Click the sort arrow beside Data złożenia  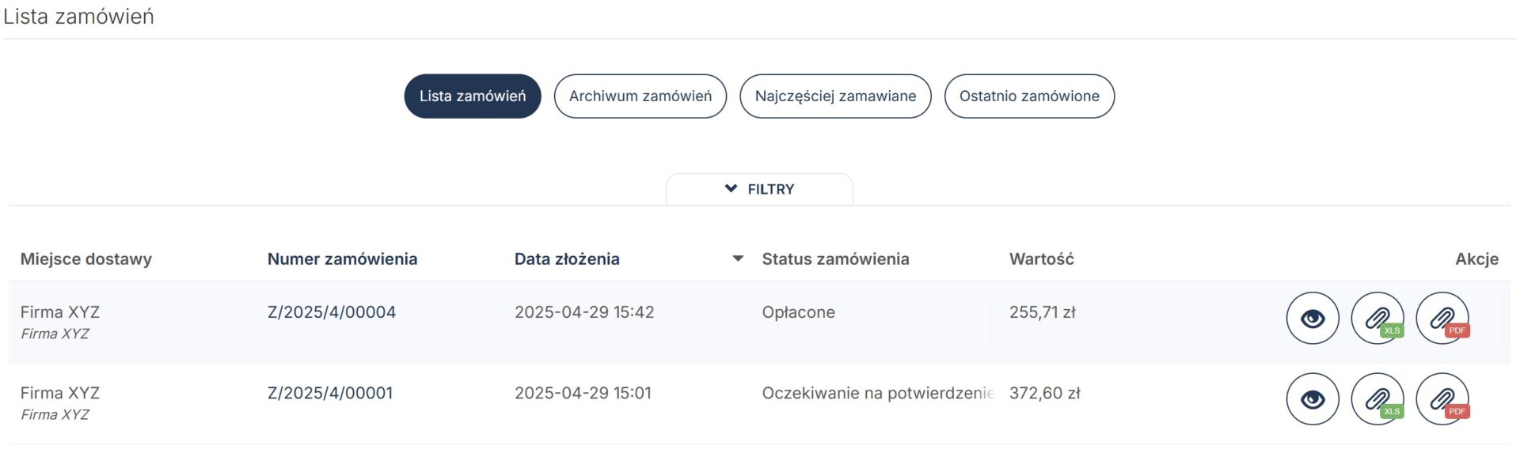738,259
